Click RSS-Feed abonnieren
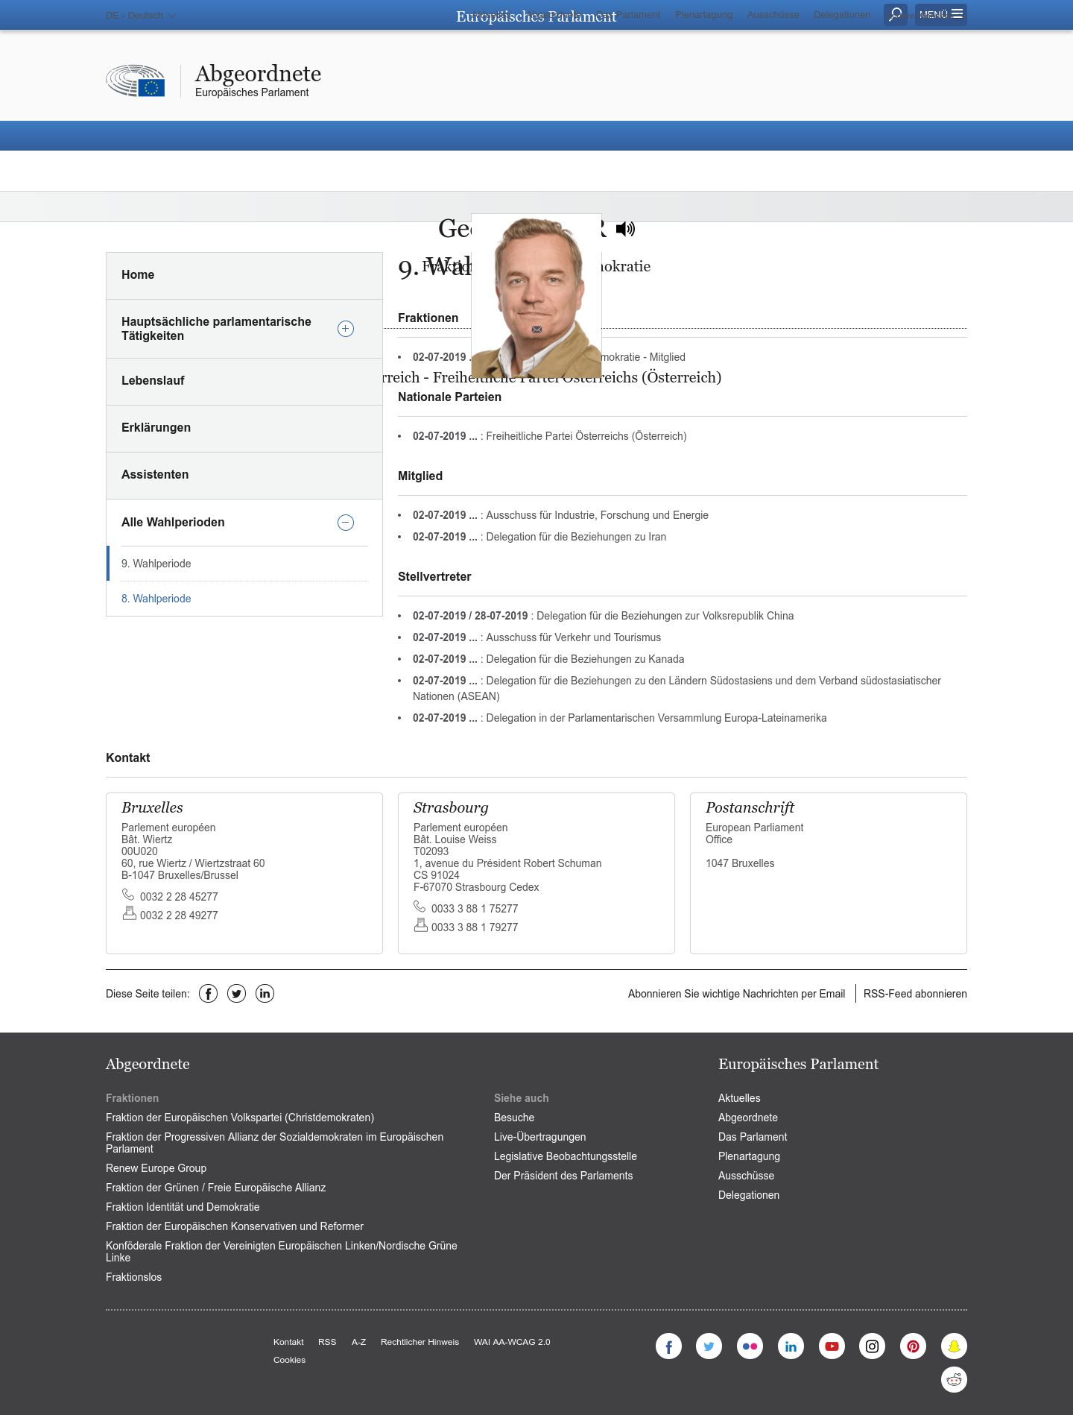Image resolution: width=1073 pixels, height=1415 pixels. (915, 994)
